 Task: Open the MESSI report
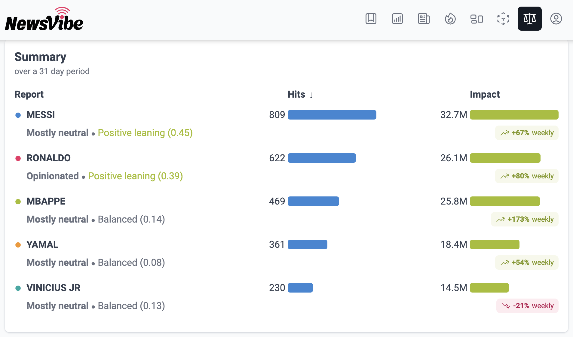click(41, 115)
